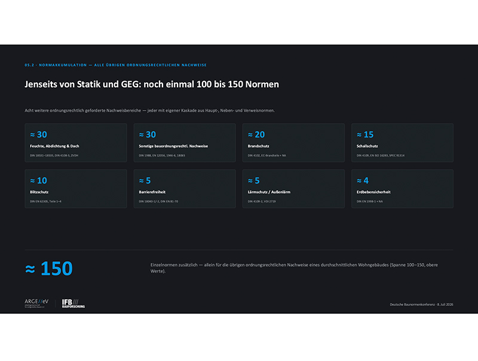Select the Sonstige bauordnungsrechtl. Nachweise card

(x=185, y=143)
